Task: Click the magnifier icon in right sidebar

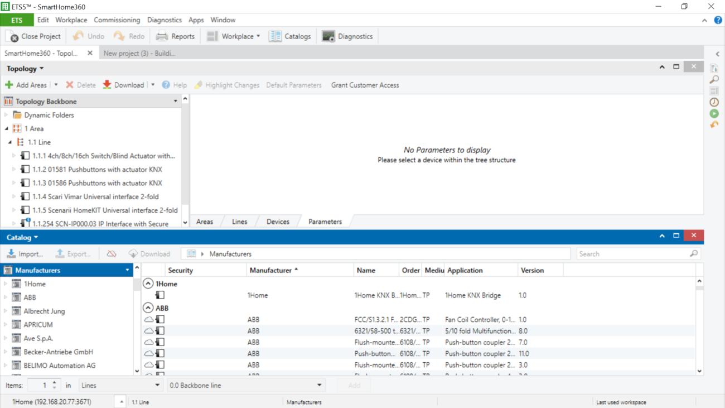Action: [714, 80]
